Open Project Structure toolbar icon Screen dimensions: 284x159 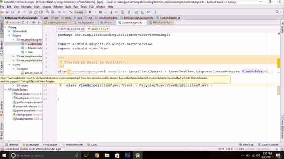tap(136, 12)
